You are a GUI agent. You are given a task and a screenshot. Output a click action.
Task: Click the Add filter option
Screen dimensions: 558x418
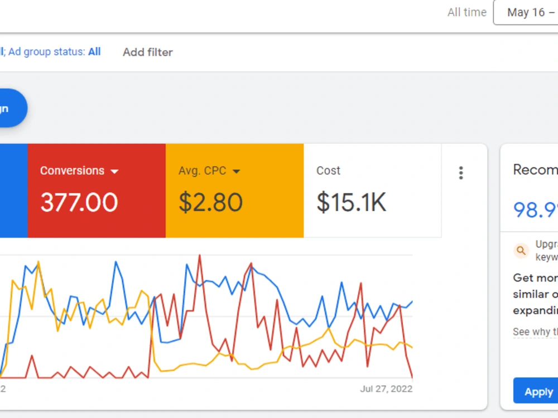point(148,52)
